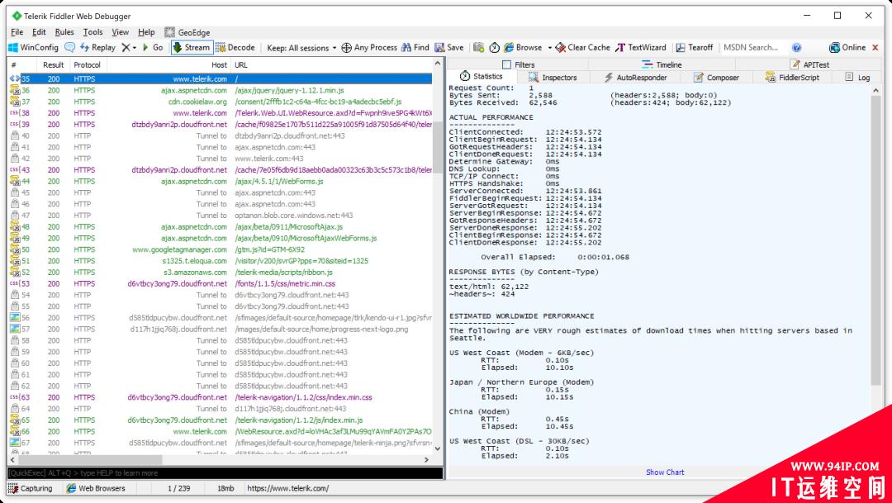The width and height of the screenshot is (892, 503).
Task: Open the WinConfig tool
Action: coord(34,48)
